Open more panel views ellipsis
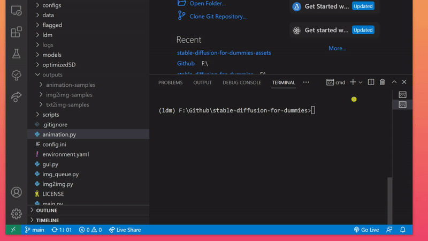428x241 pixels. coord(306,82)
